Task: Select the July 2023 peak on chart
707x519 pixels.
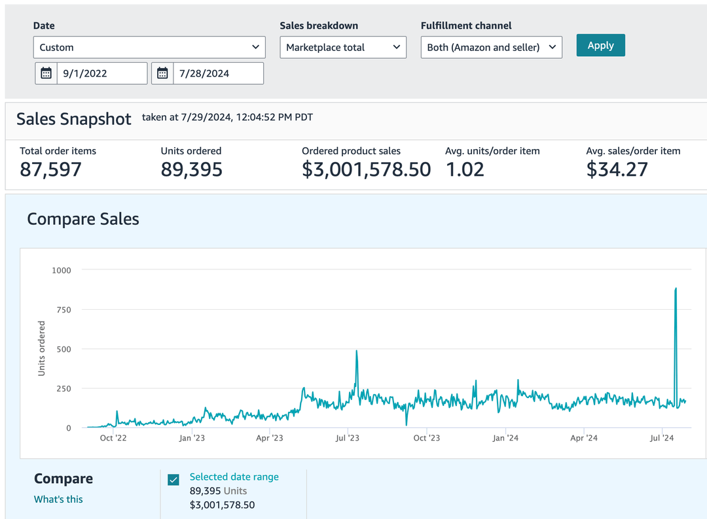Action: (357, 351)
